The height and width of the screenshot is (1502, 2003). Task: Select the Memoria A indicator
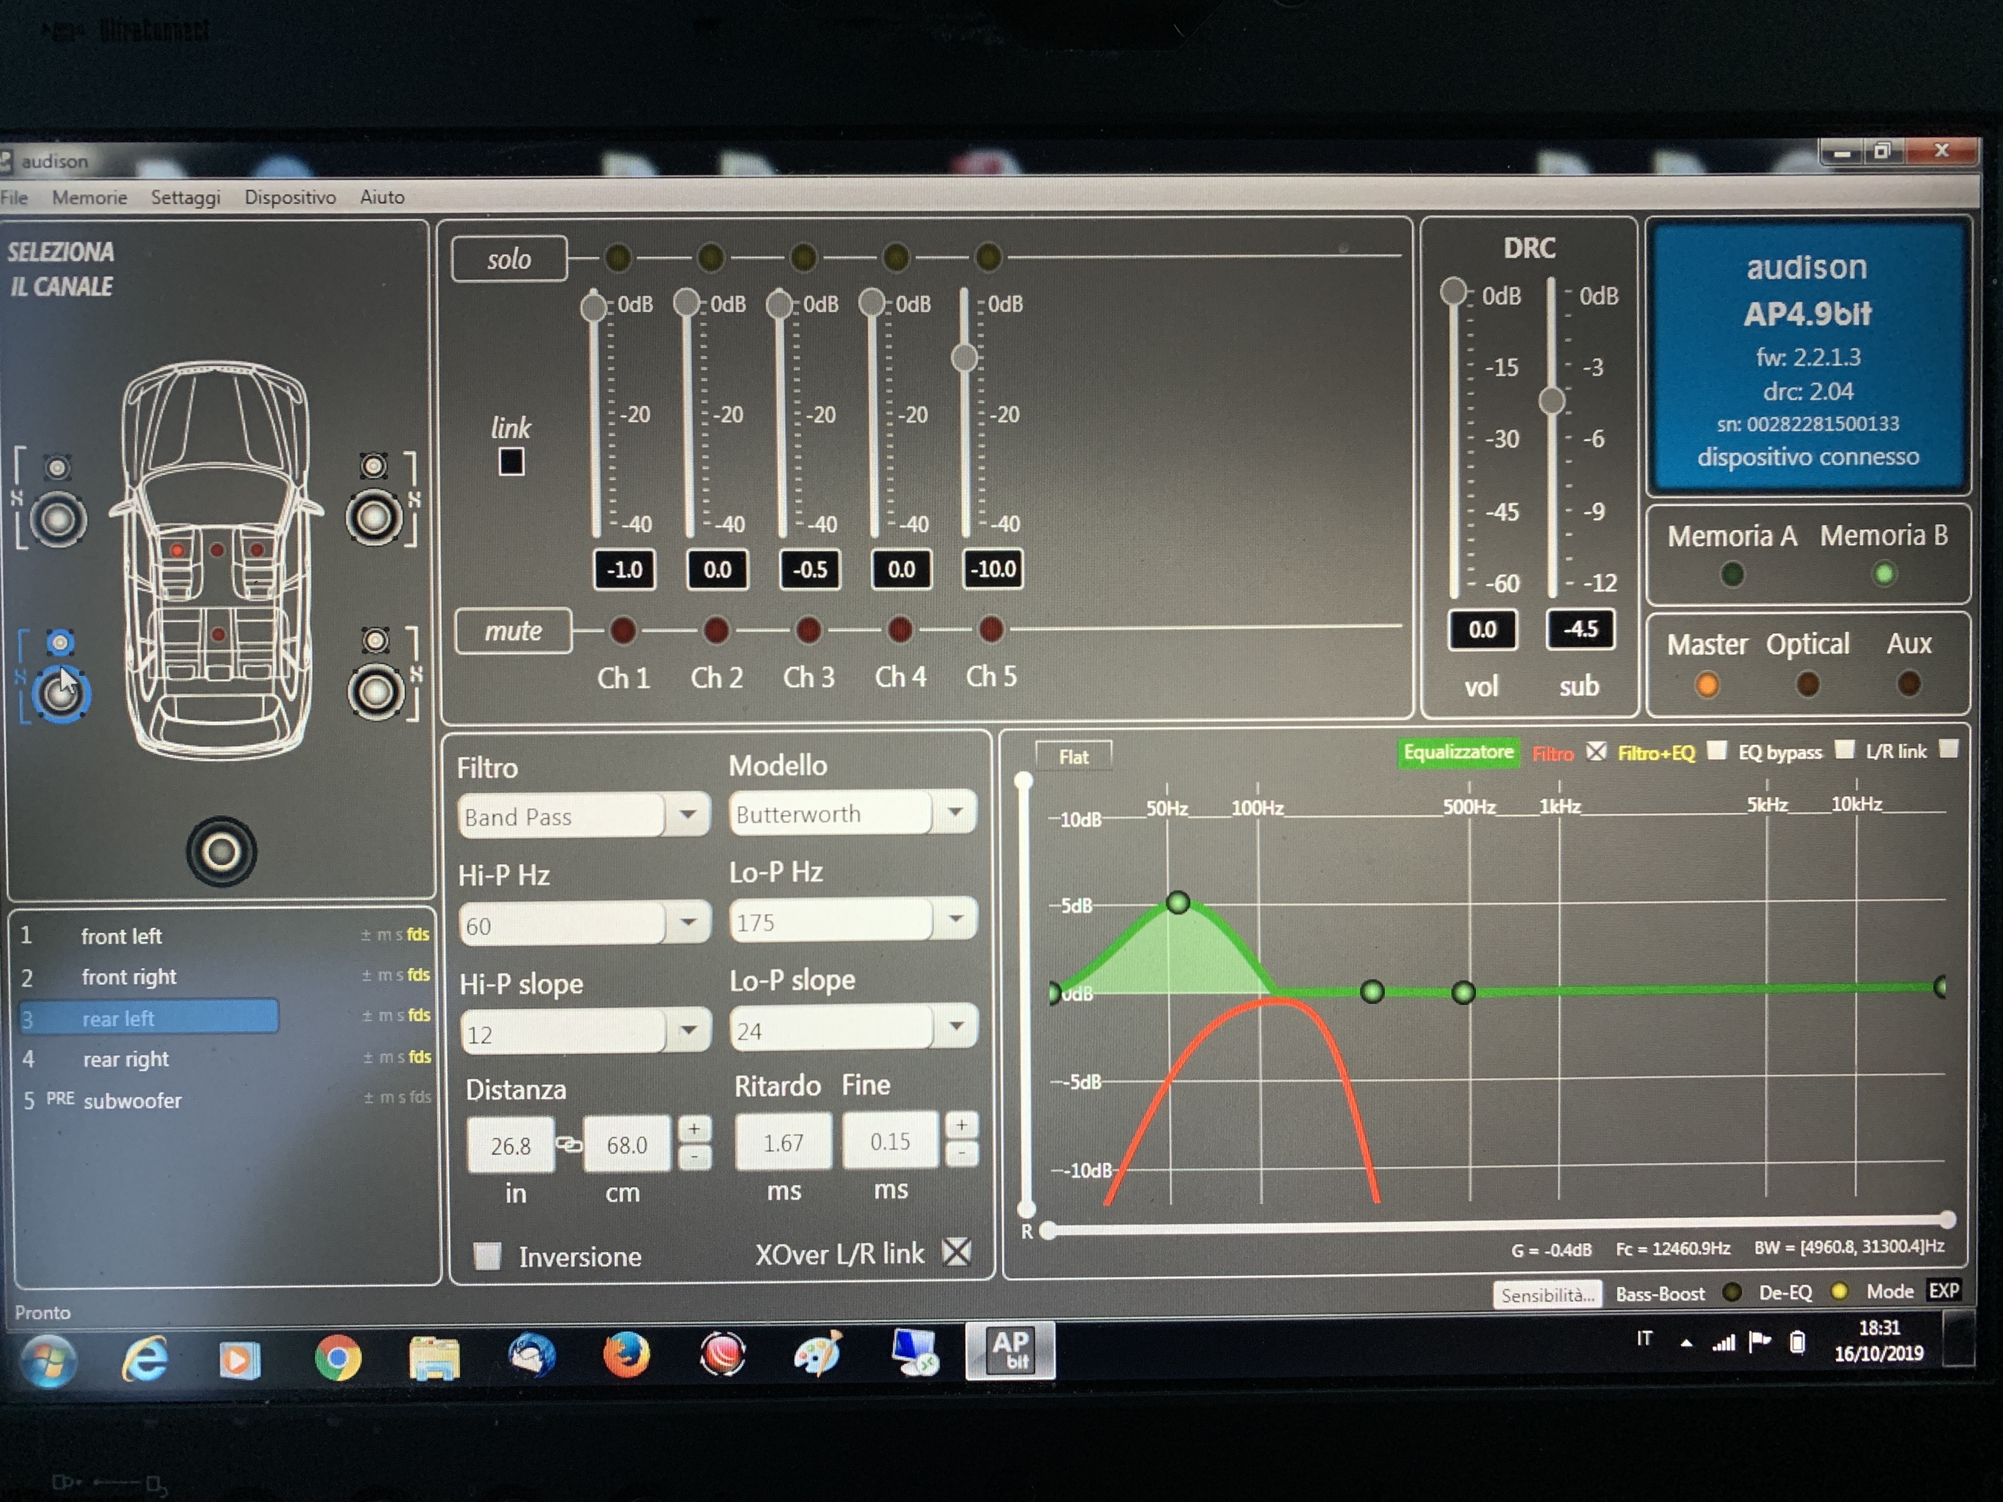tap(1731, 574)
